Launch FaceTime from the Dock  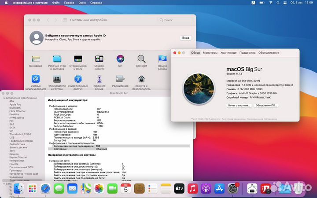click(x=112, y=189)
